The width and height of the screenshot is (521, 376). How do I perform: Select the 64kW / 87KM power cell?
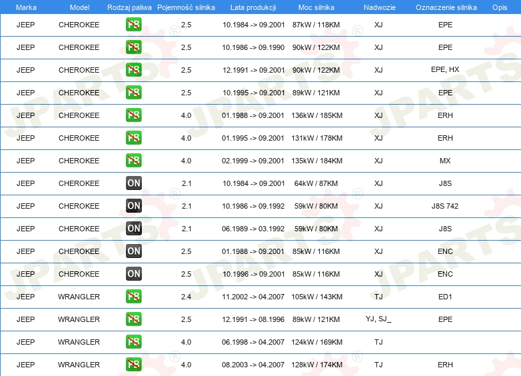click(316, 183)
